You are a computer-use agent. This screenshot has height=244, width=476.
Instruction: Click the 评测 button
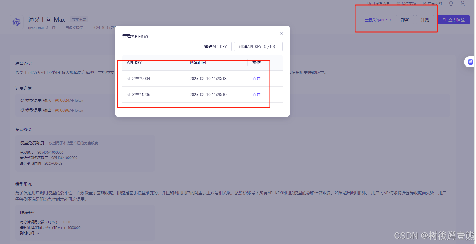(425, 20)
